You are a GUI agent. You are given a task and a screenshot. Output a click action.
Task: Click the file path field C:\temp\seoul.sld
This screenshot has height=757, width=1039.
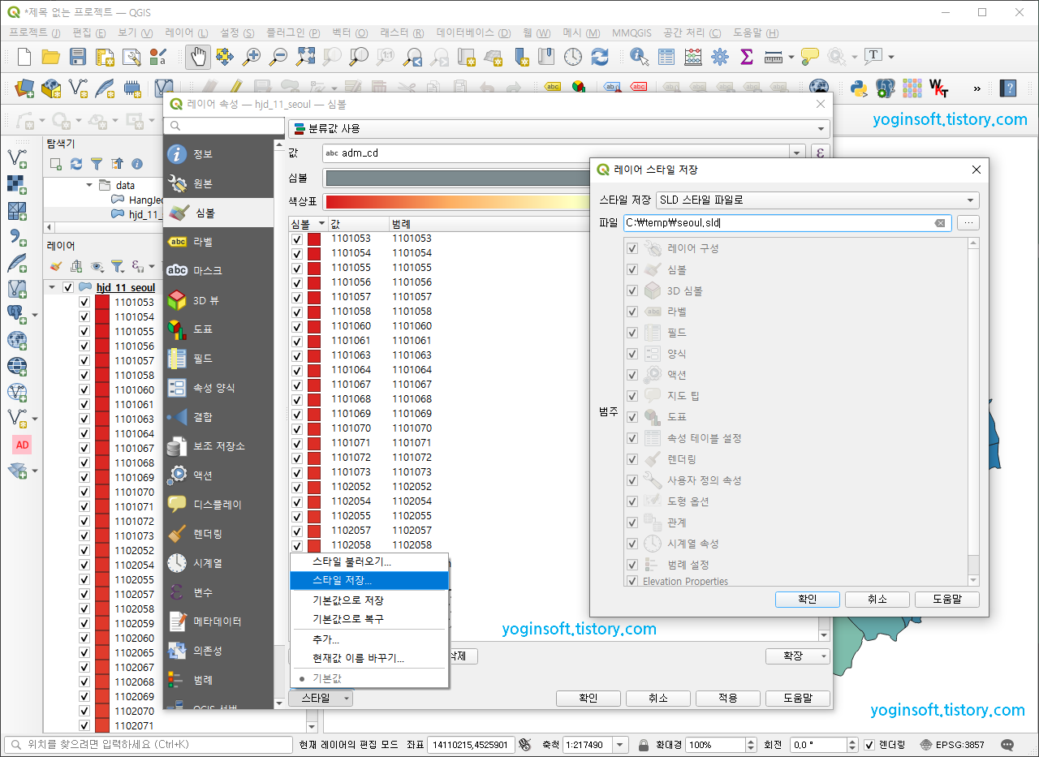[x=787, y=223]
